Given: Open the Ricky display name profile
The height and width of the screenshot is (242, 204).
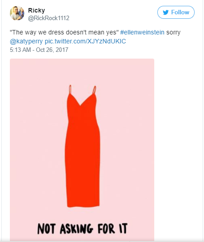Looking at the screenshot, I should click(x=36, y=10).
